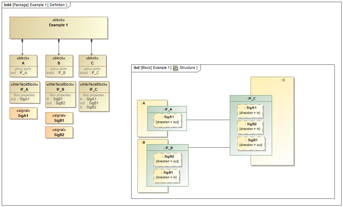Click flow property 'out : SigB1' in IF_C interfaceBlock
Screen dimensions: 343x207
[89, 103]
